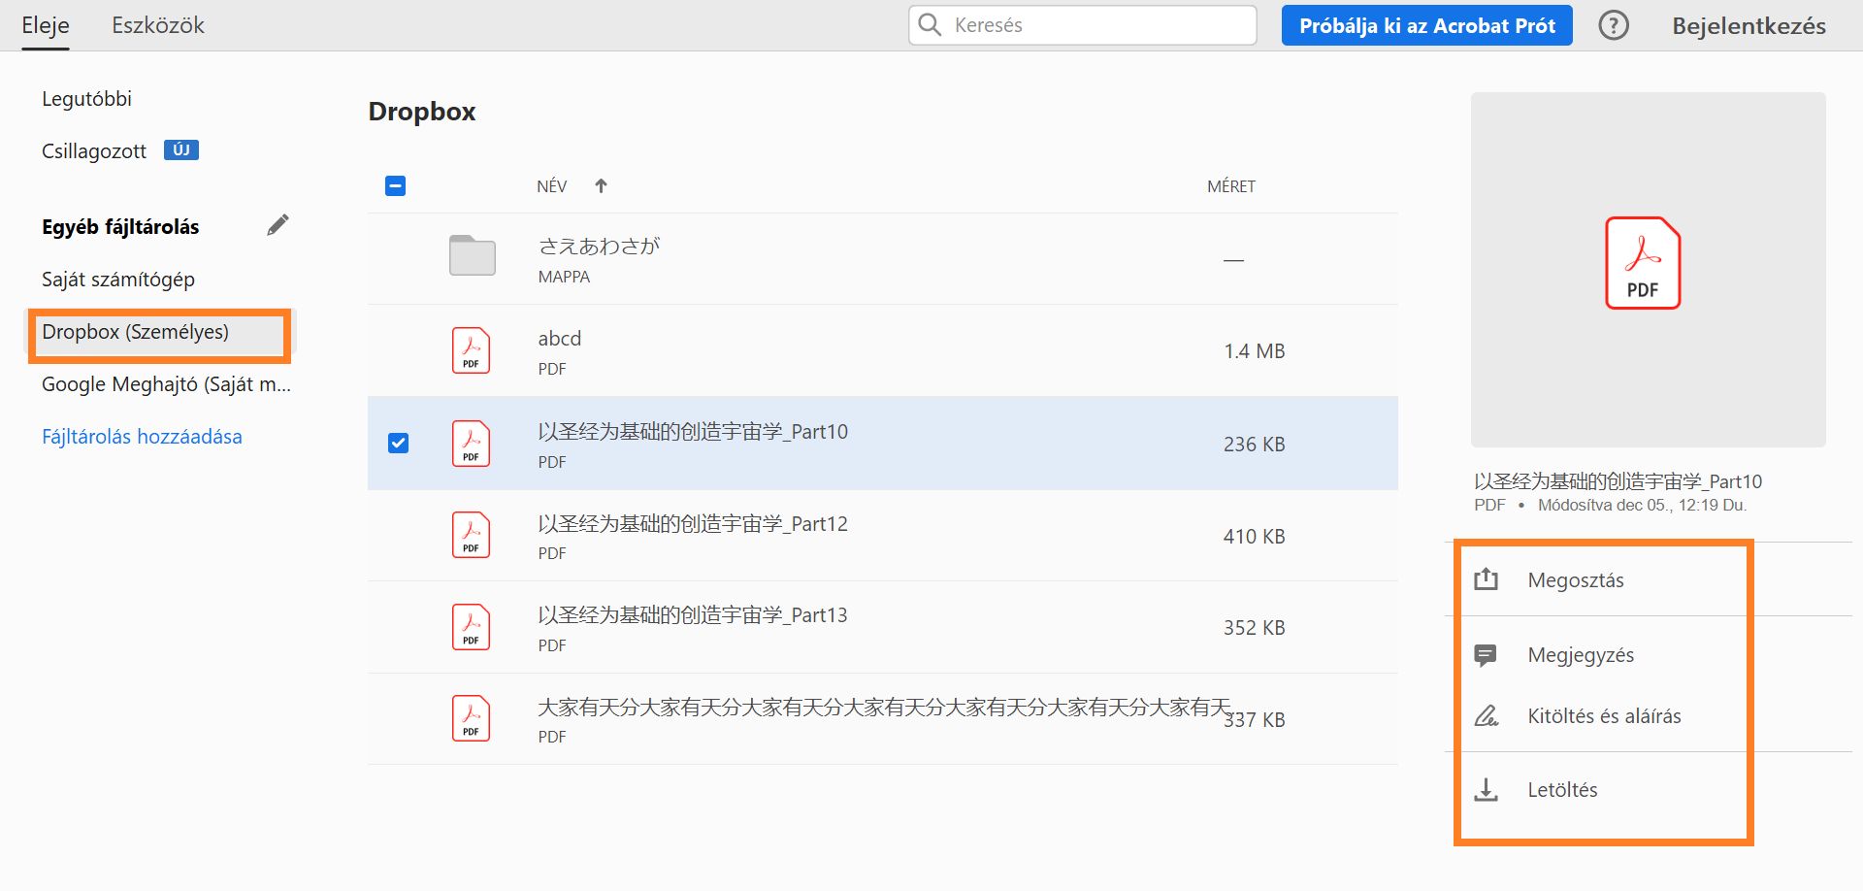Click the 大家有天分 PDF file icon
Viewport: 1863px width, 891px height.
471,719
